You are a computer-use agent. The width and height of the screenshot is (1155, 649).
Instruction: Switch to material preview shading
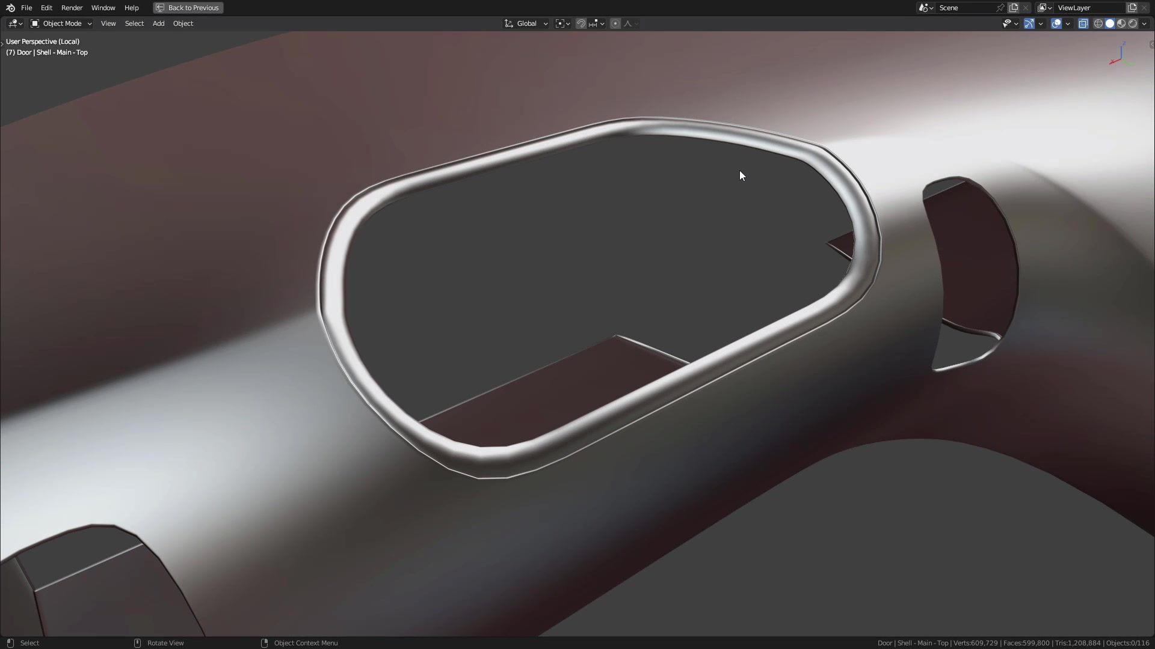click(x=1121, y=23)
